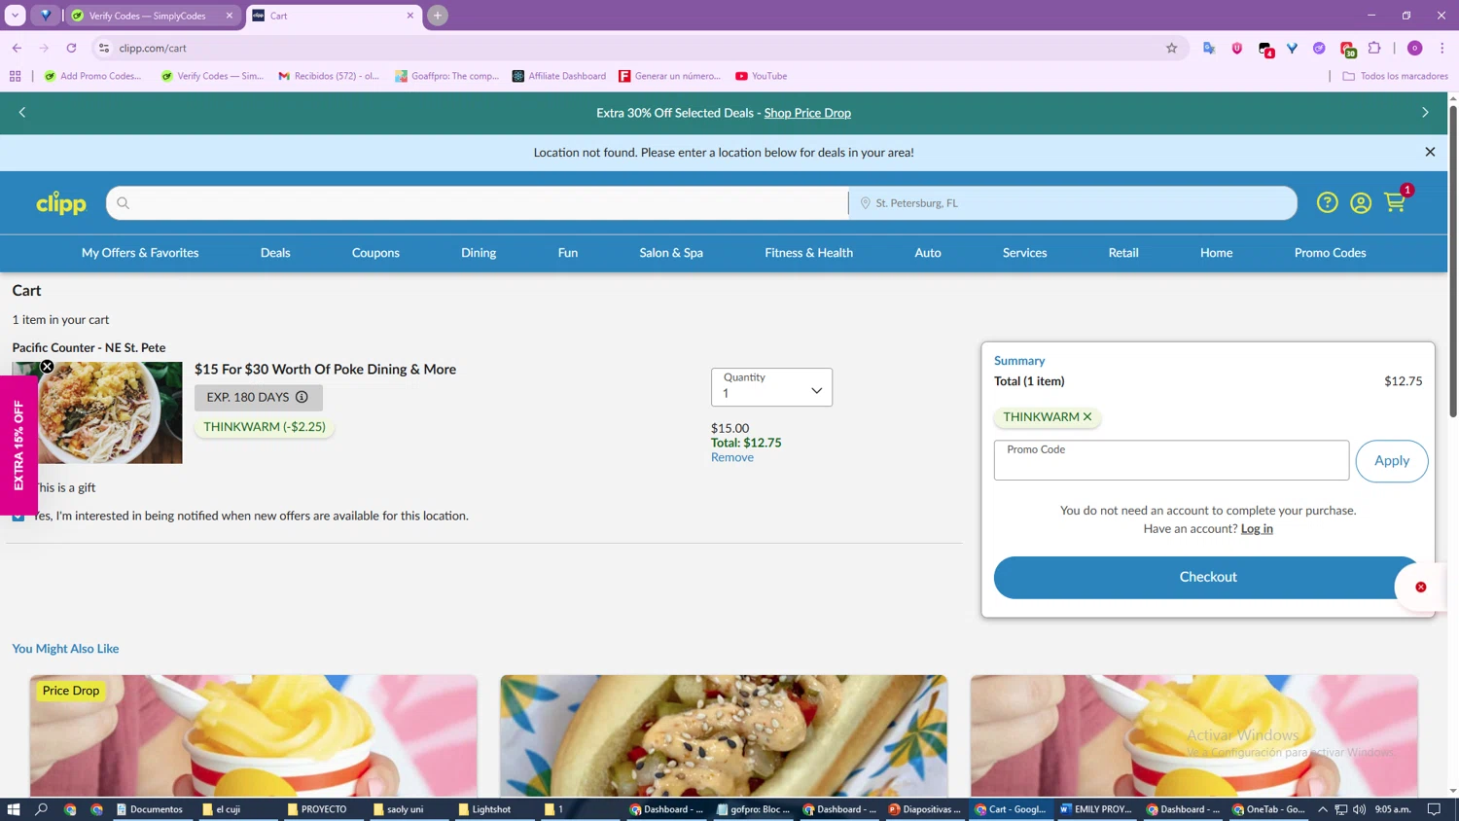Bookmark this page with star icon
1459x821 pixels.
tap(1171, 48)
